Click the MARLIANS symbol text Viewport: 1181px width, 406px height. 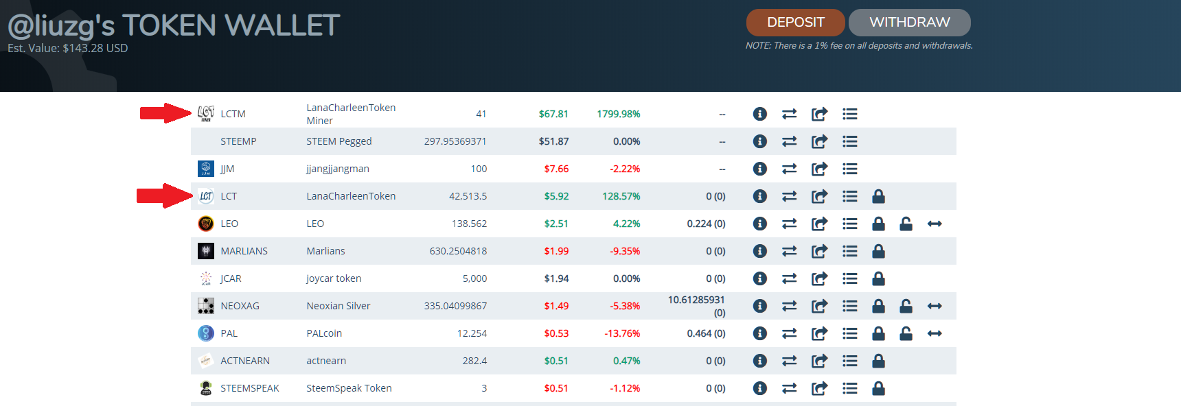coord(244,251)
